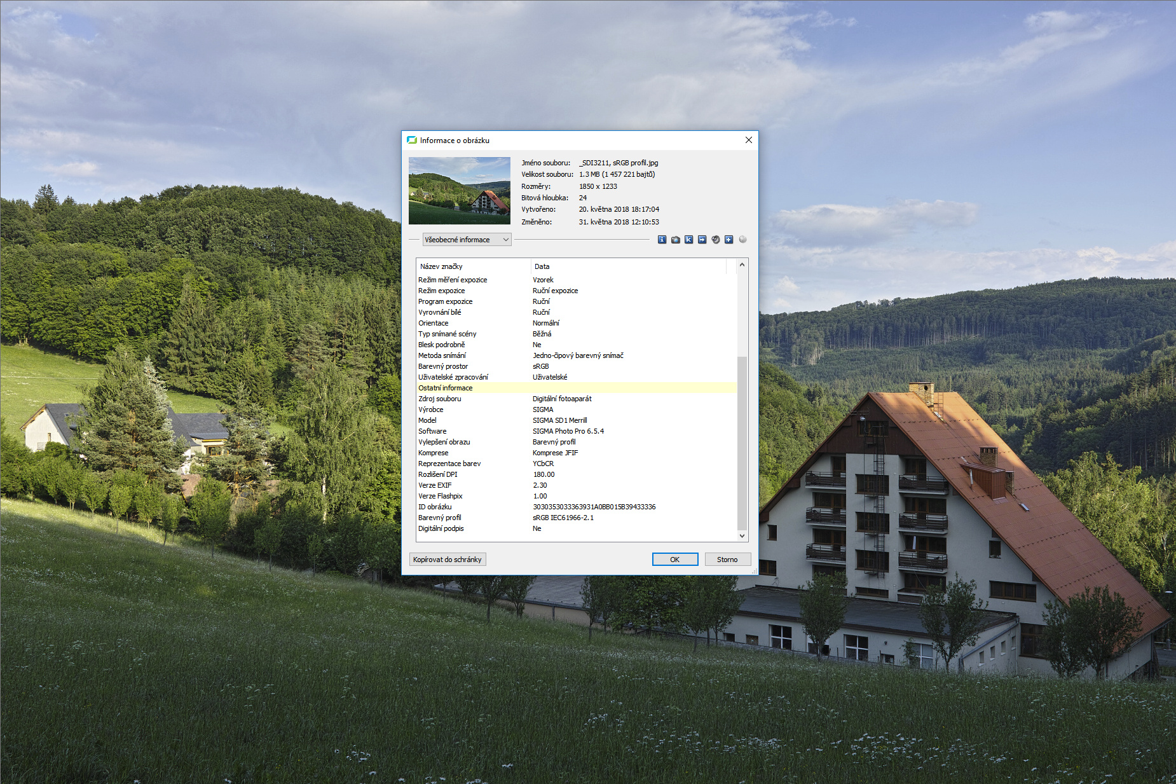Click the app icon in dialog title bar
This screenshot has height=784, width=1176.
pyautogui.click(x=411, y=141)
